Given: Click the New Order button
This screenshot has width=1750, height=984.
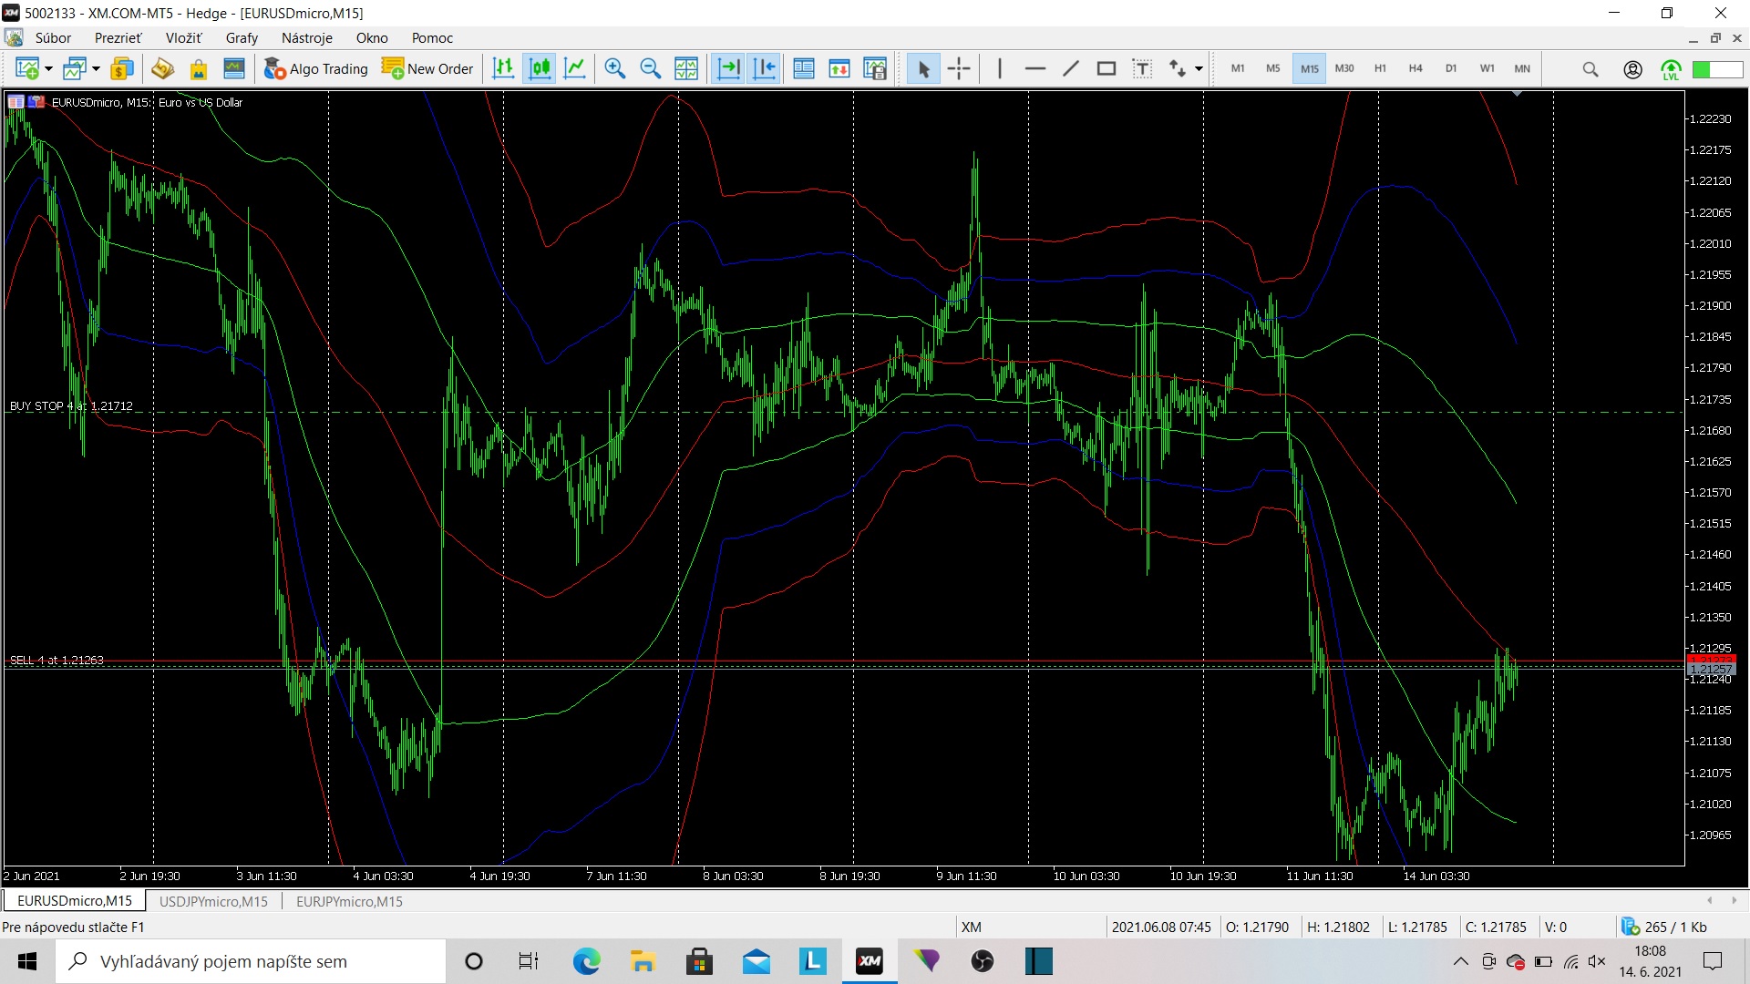Looking at the screenshot, I should (427, 68).
